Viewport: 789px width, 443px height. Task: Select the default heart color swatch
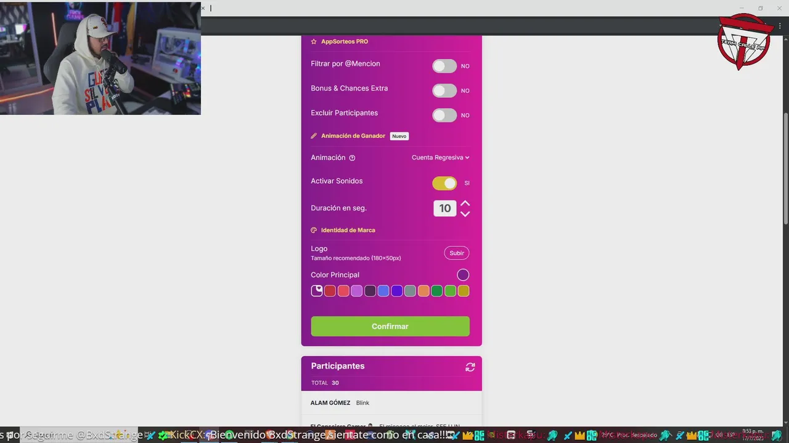317,290
